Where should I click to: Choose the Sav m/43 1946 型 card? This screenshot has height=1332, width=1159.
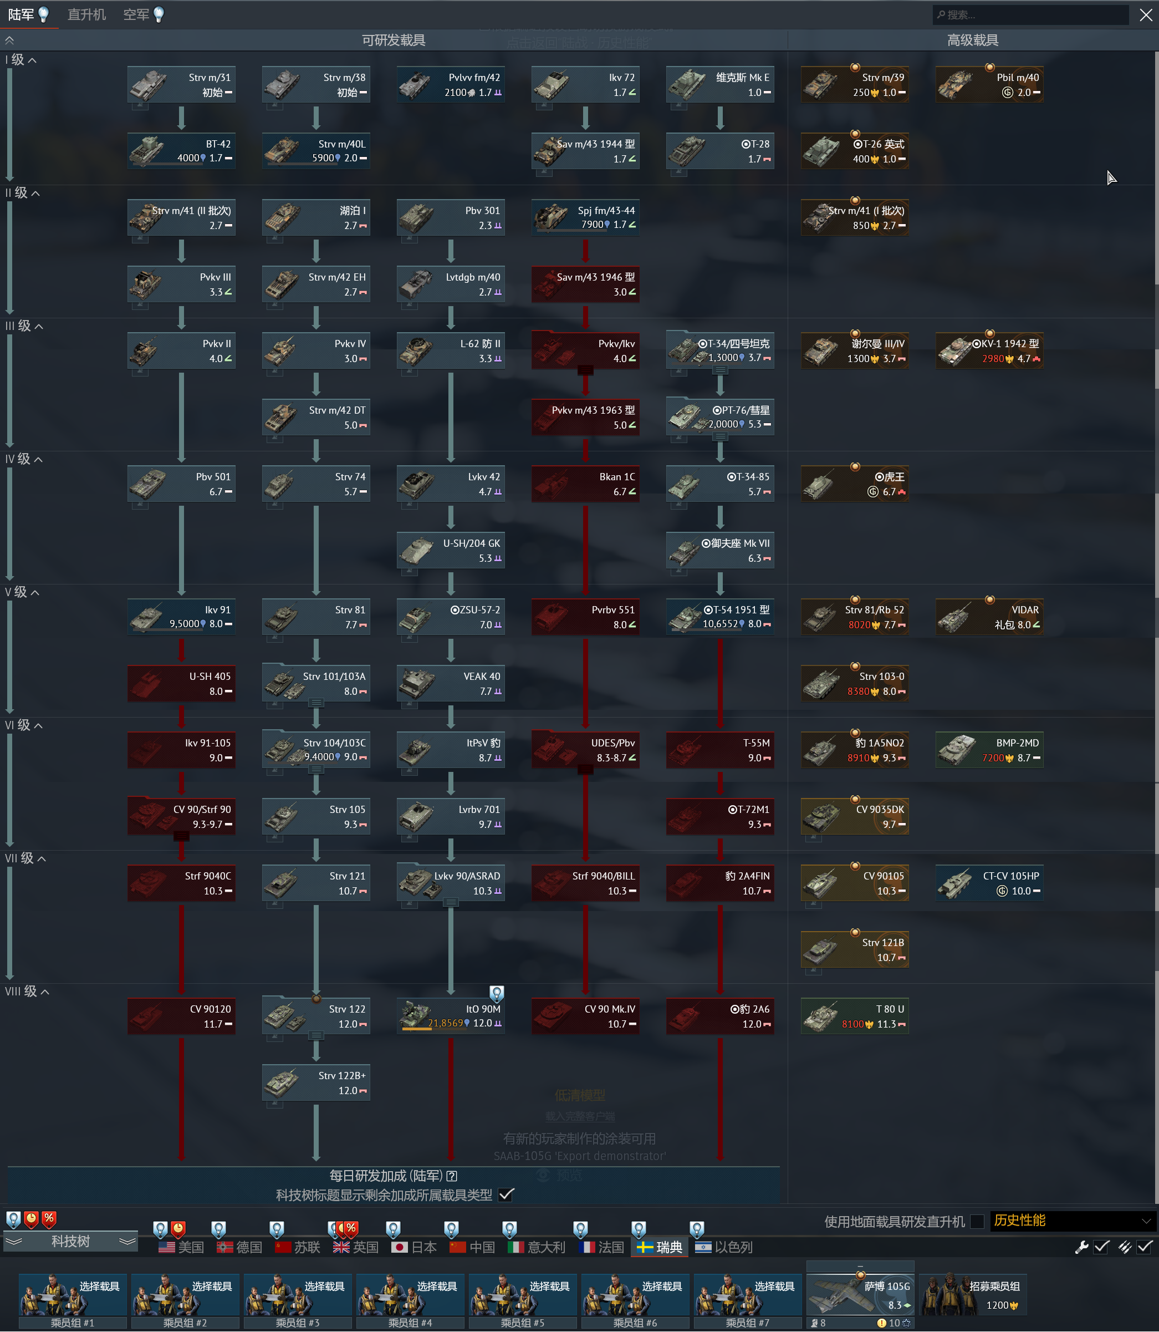coord(585,284)
